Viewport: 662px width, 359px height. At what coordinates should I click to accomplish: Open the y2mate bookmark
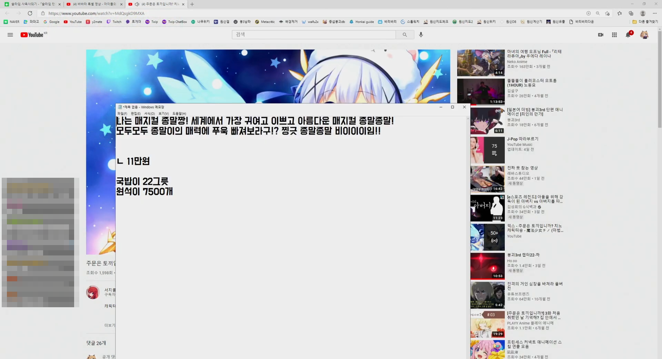(94, 22)
